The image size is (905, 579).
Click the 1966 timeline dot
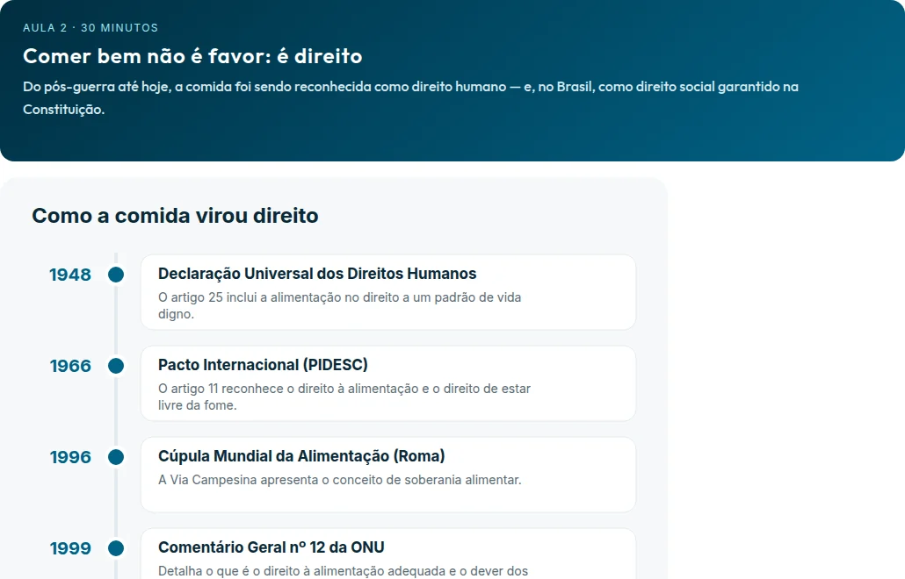[x=116, y=366]
